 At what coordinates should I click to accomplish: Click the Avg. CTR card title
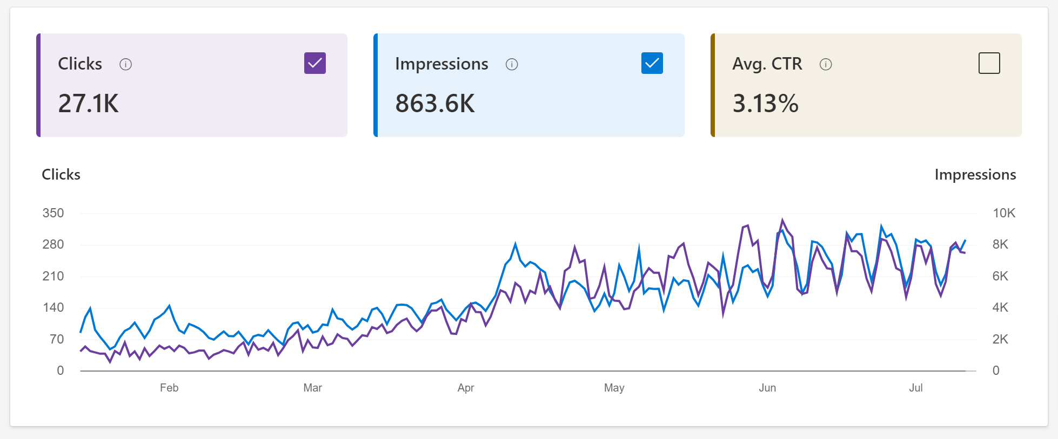pos(767,64)
